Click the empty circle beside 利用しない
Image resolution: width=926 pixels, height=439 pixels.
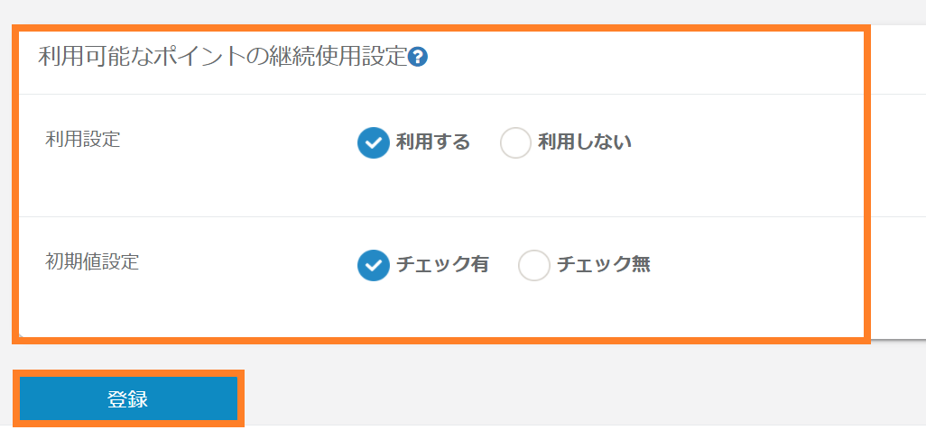point(515,142)
